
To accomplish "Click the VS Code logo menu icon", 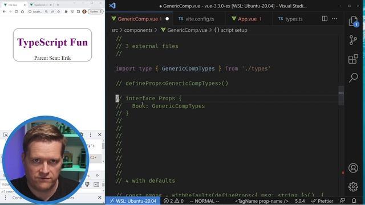I will pyautogui.click(x=112, y=6).
